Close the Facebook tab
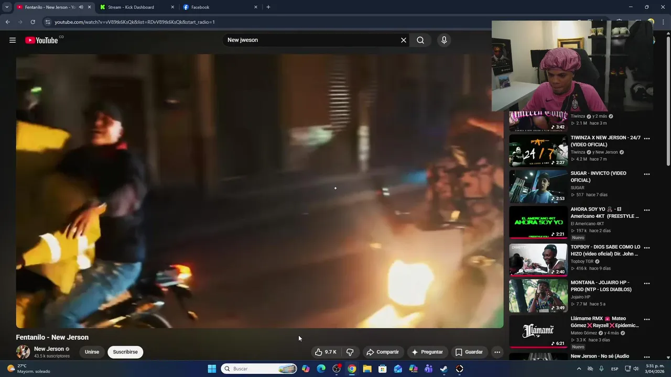 (256, 7)
